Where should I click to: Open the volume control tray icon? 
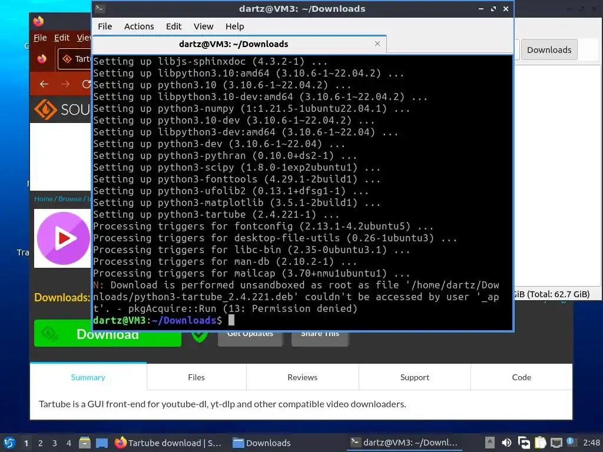click(x=506, y=443)
